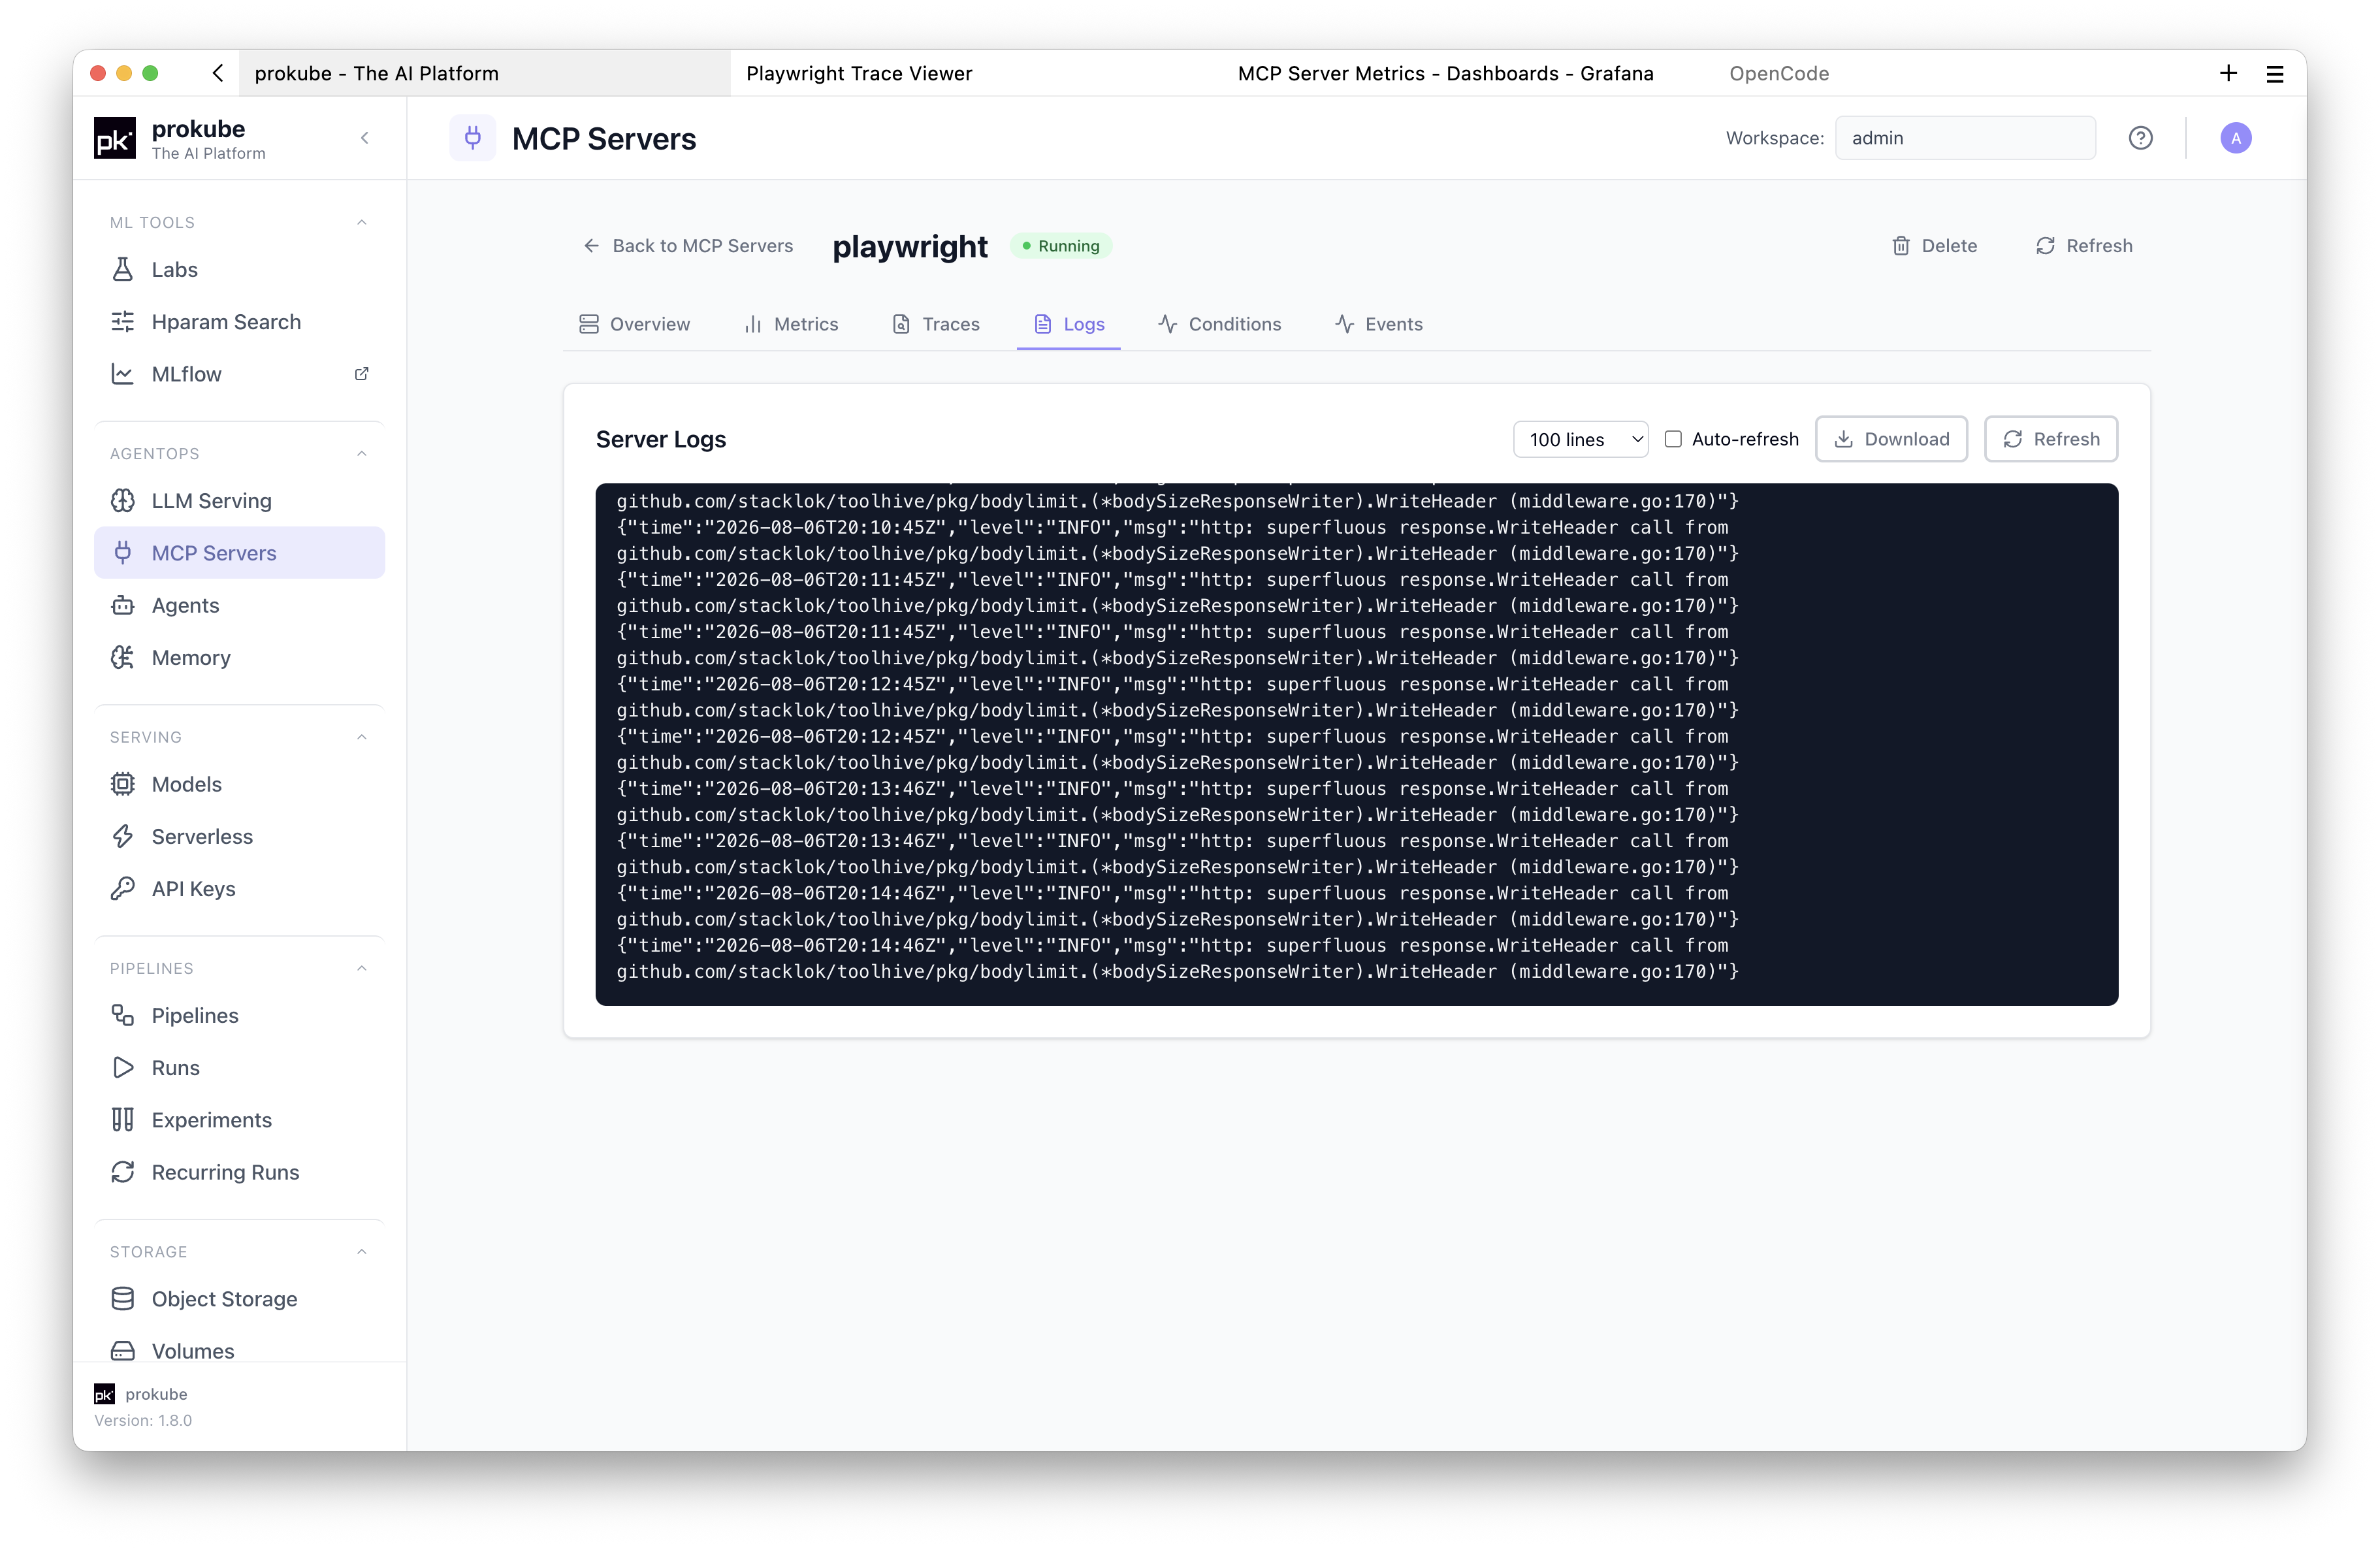The image size is (2380, 1548).
Task: Click the Runs play icon
Action: click(122, 1067)
